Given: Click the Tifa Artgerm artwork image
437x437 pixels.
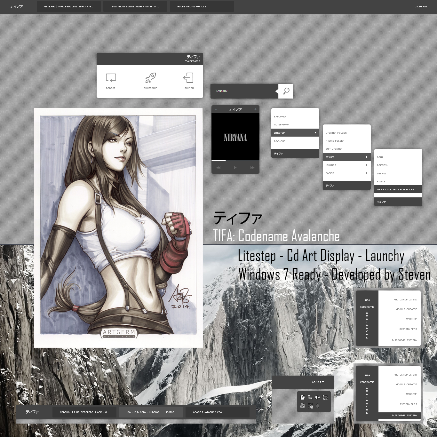Looking at the screenshot, I should click(x=118, y=228).
